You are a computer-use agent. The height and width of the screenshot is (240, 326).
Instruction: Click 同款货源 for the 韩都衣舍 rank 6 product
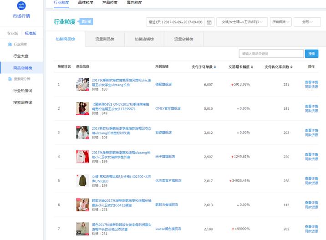click(x=311, y=207)
